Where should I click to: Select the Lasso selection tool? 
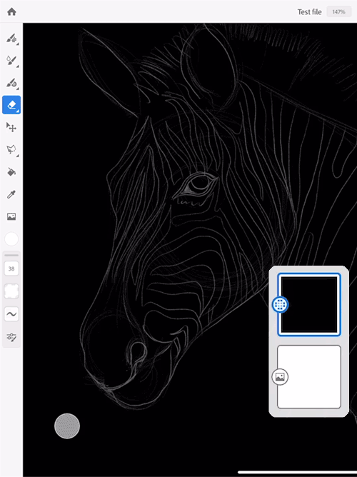[11, 150]
